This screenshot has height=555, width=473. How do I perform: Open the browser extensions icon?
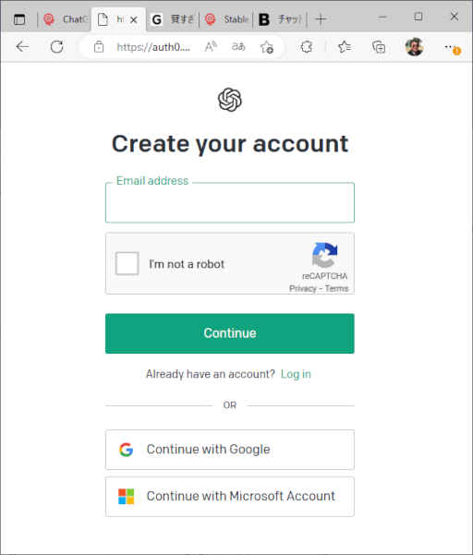tap(306, 47)
